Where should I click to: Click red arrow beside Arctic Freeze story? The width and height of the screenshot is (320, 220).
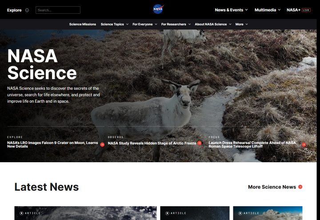(x=200, y=143)
